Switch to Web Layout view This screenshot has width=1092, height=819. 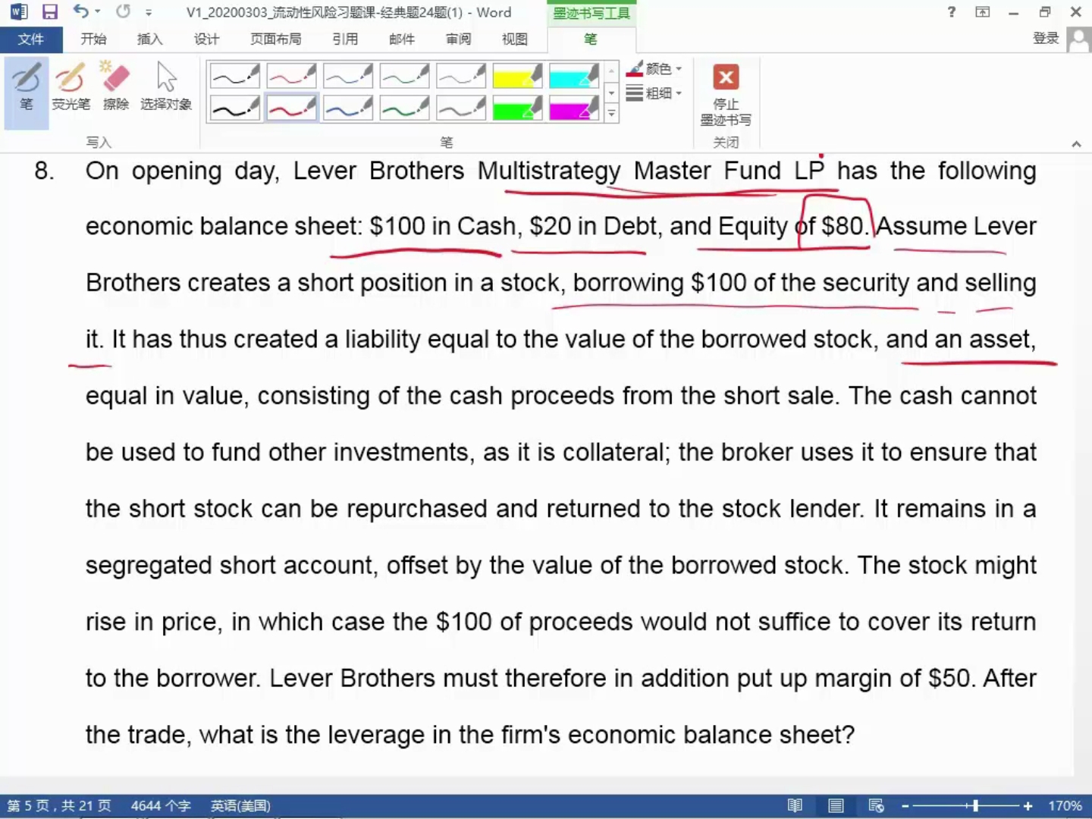click(x=876, y=805)
